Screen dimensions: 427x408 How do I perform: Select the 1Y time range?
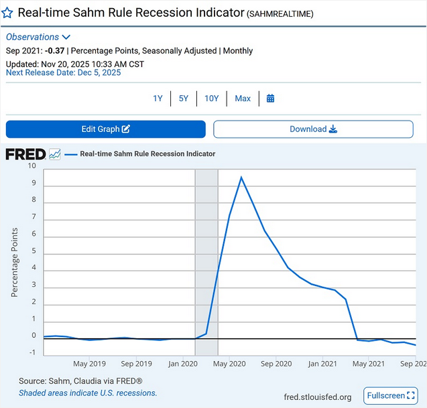158,98
